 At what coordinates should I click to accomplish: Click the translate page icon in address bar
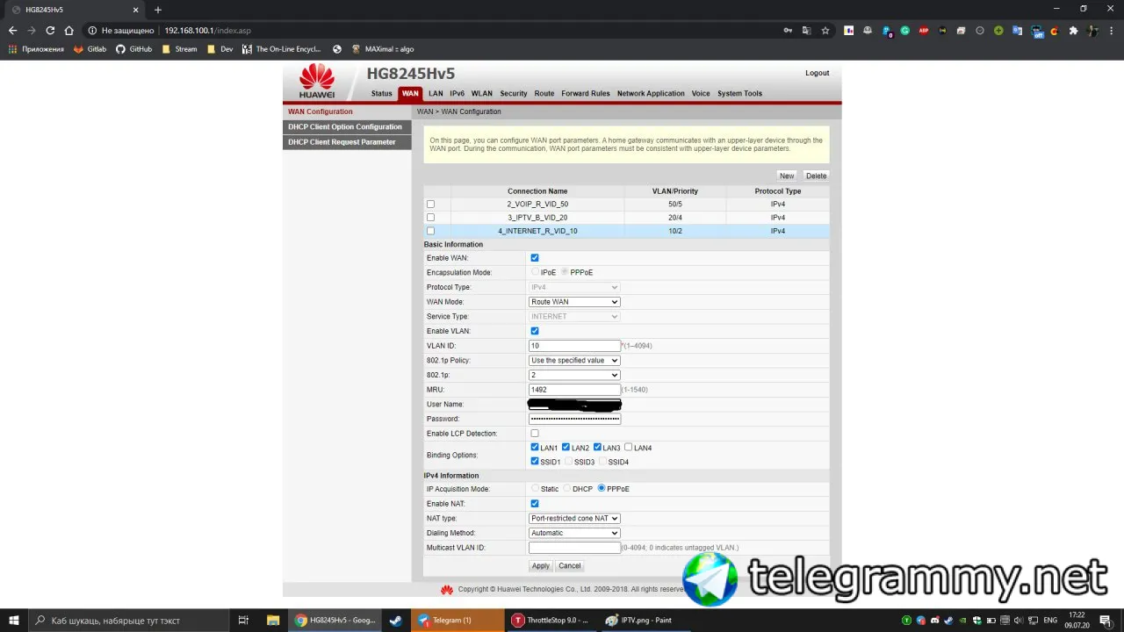pyautogui.click(x=806, y=30)
